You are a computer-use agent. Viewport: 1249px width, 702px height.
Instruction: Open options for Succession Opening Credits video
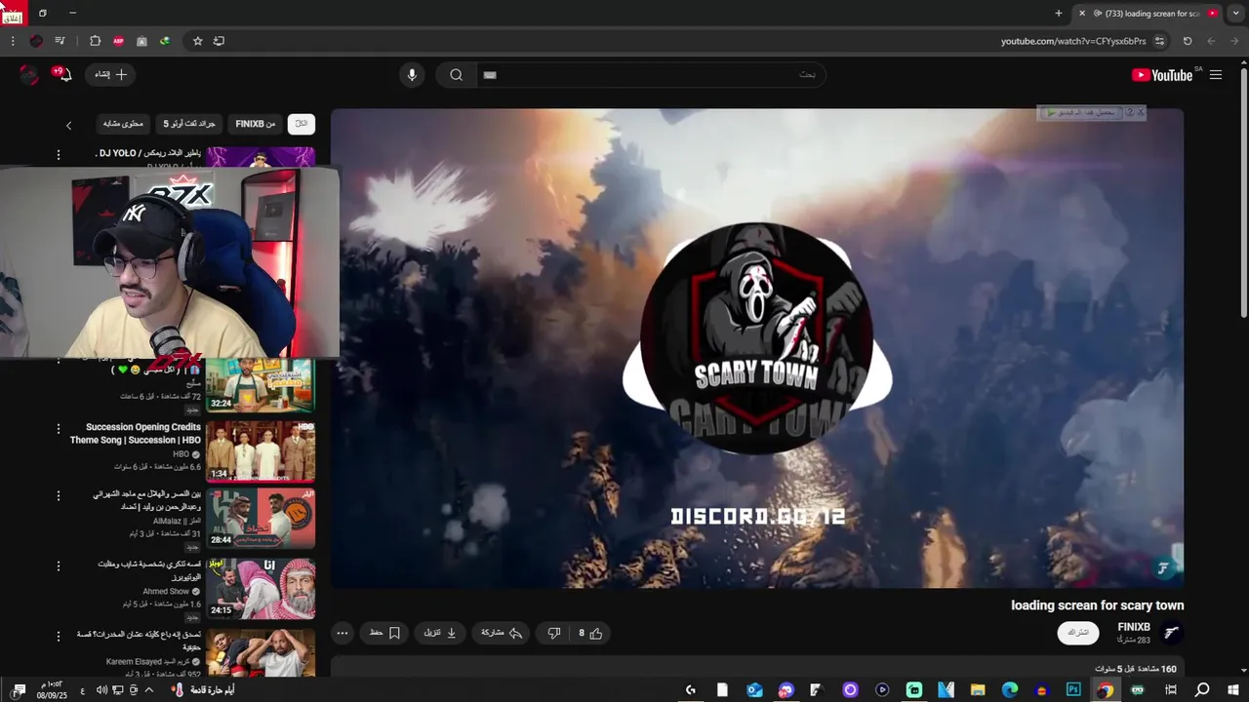(x=58, y=429)
